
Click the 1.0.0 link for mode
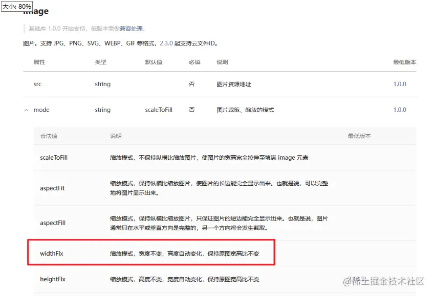399,110
